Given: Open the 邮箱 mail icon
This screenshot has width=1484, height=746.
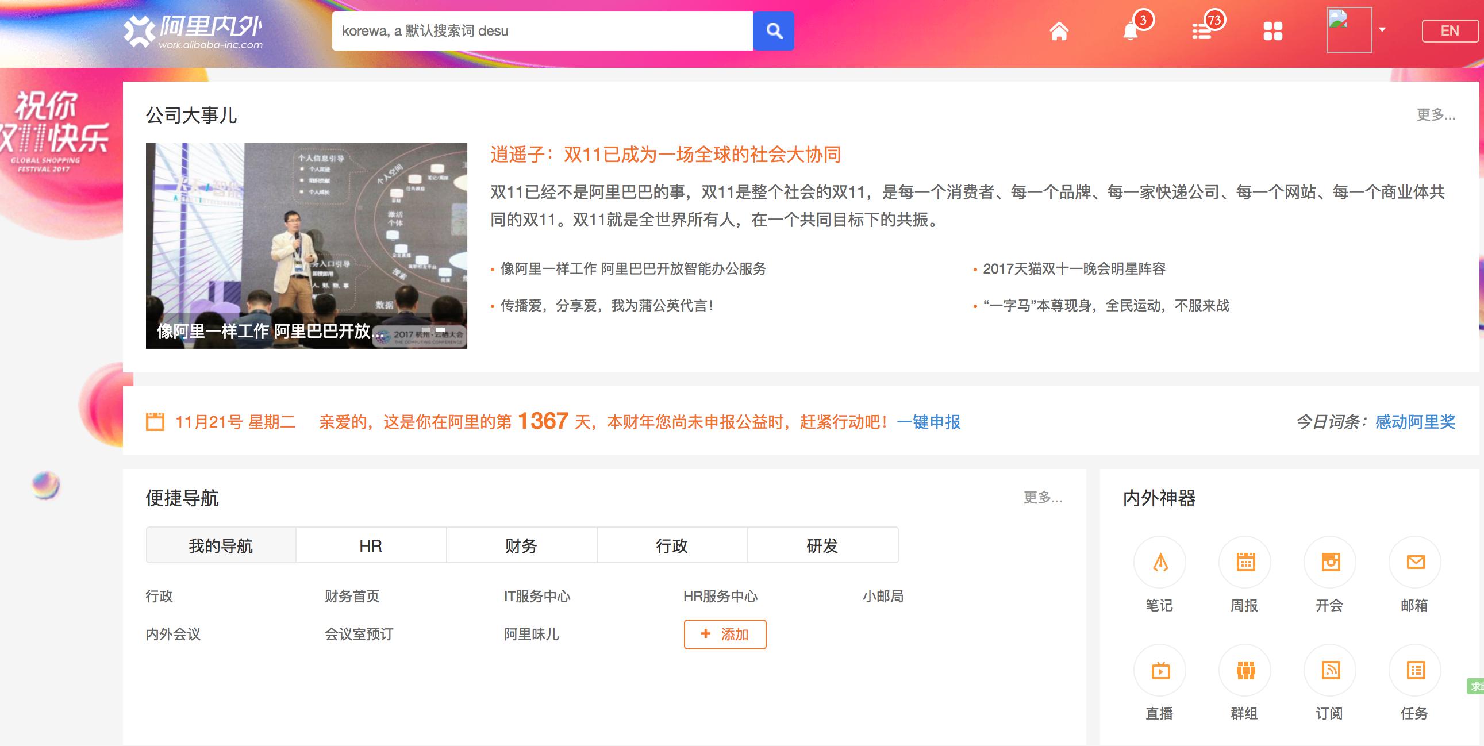Looking at the screenshot, I should click(x=1416, y=562).
